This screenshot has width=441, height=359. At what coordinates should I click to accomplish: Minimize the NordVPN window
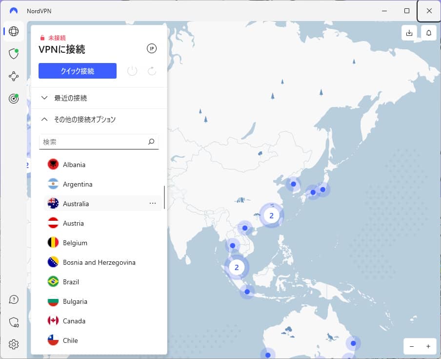pos(384,11)
